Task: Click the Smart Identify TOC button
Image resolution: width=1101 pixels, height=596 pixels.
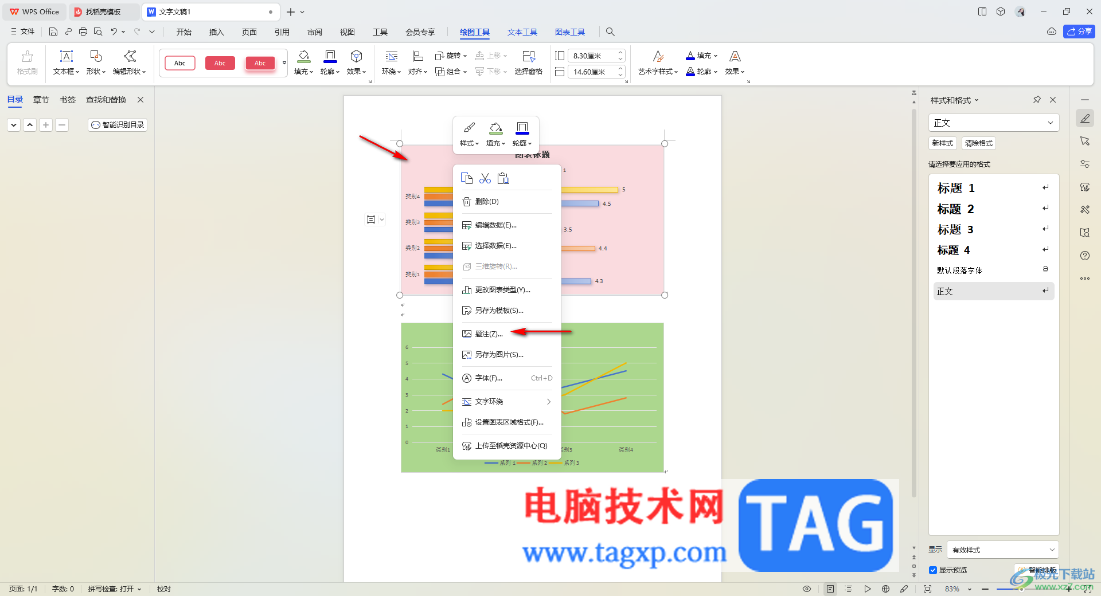Action: click(118, 125)
